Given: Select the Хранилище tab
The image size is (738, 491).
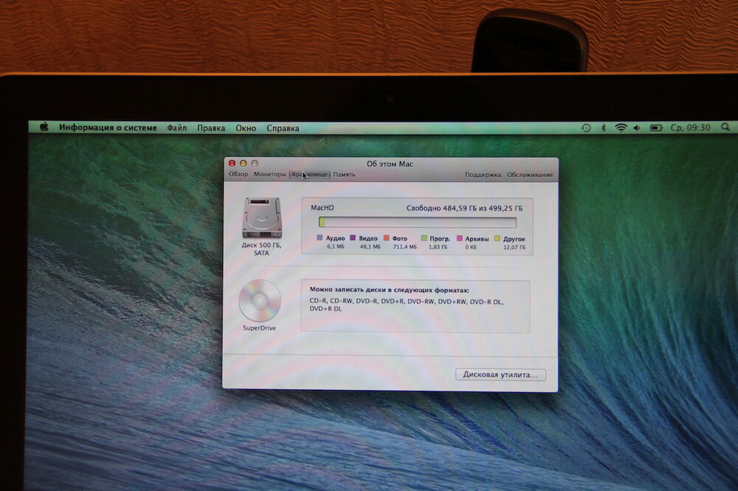Looking at the screenshot, I should tap(309, 175).
